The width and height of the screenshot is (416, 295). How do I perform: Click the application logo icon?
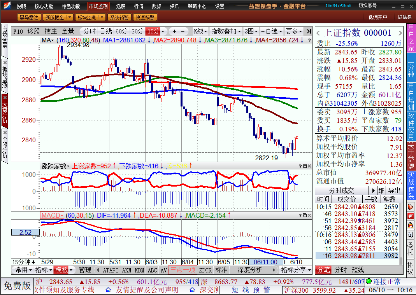point(6,5)
